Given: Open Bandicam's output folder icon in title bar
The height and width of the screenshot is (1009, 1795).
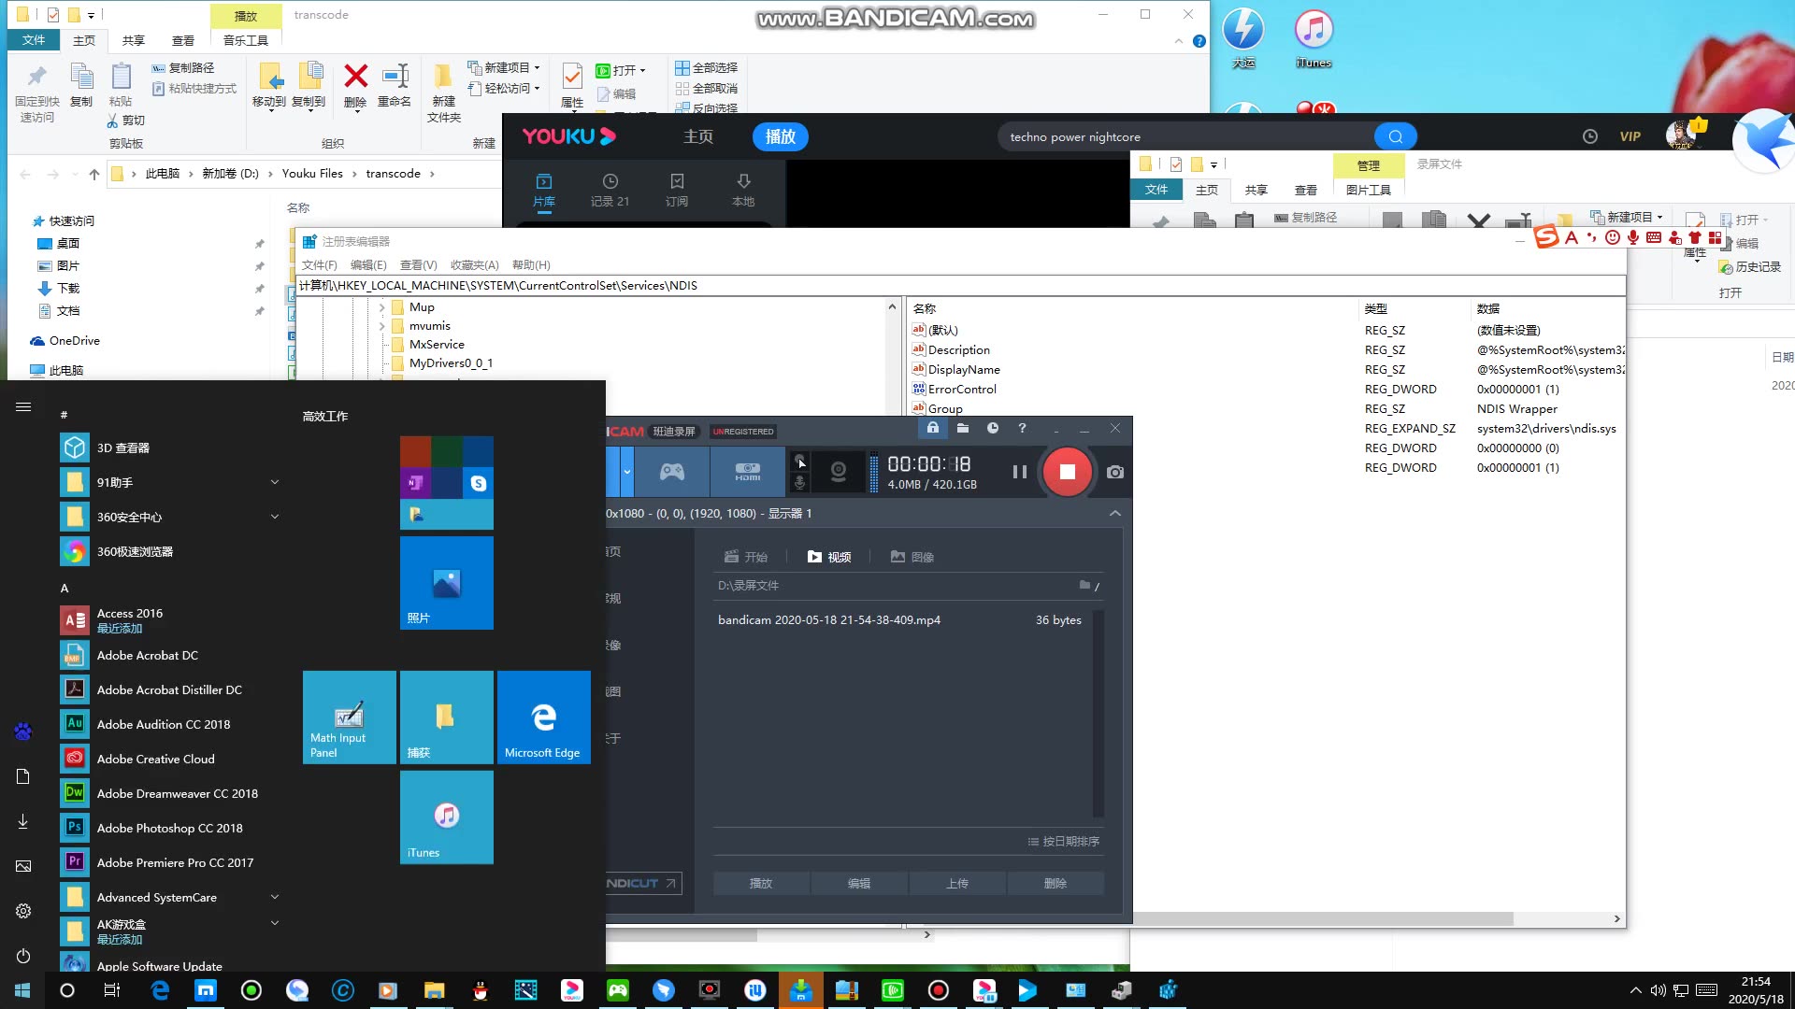Looking at the screenshot, I should tap(963, 428).
